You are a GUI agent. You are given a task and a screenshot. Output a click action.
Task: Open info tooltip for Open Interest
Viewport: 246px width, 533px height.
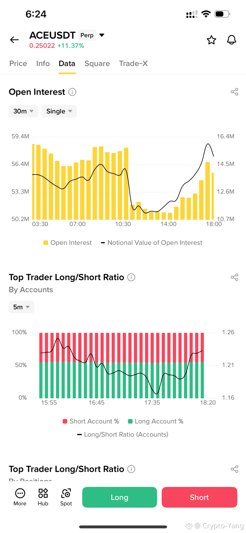click(x=72, y=92)
